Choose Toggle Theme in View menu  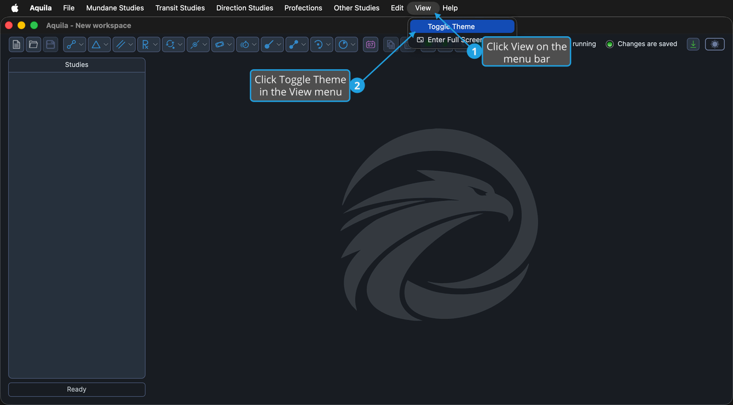(x=462, y=26)
